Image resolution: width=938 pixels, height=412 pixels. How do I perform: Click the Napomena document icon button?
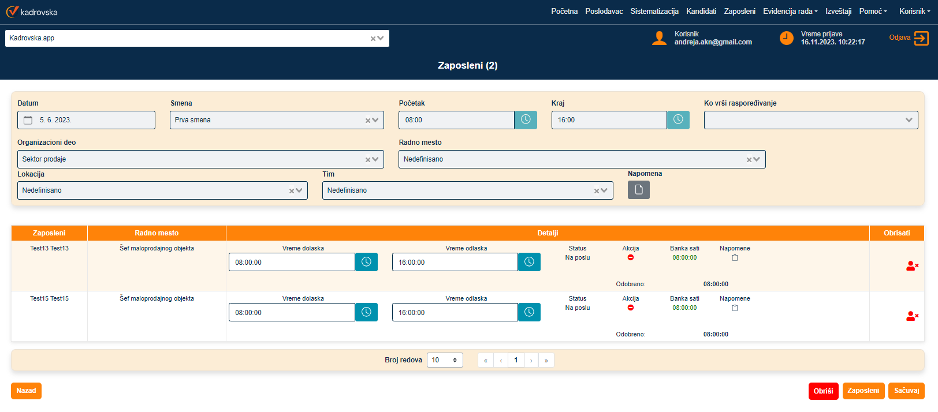(638, 190)
